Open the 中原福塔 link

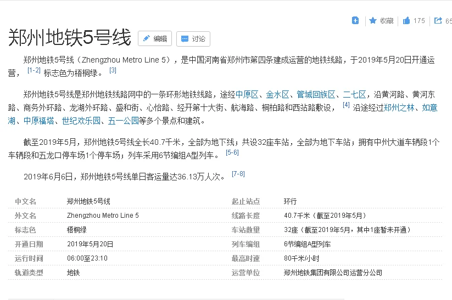(x=38, y=121)
